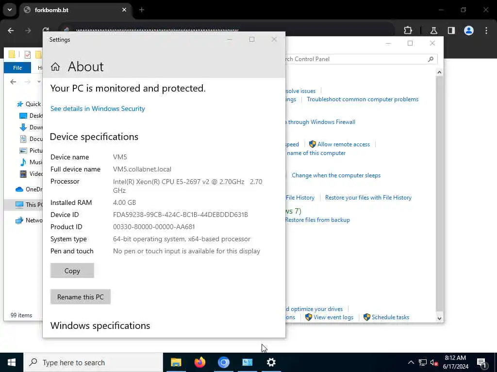This screenshot has width=497, height=372.
Task: Open the Desktop folder icon in File Explorer sidebar
Action: (x=23, y=116)
